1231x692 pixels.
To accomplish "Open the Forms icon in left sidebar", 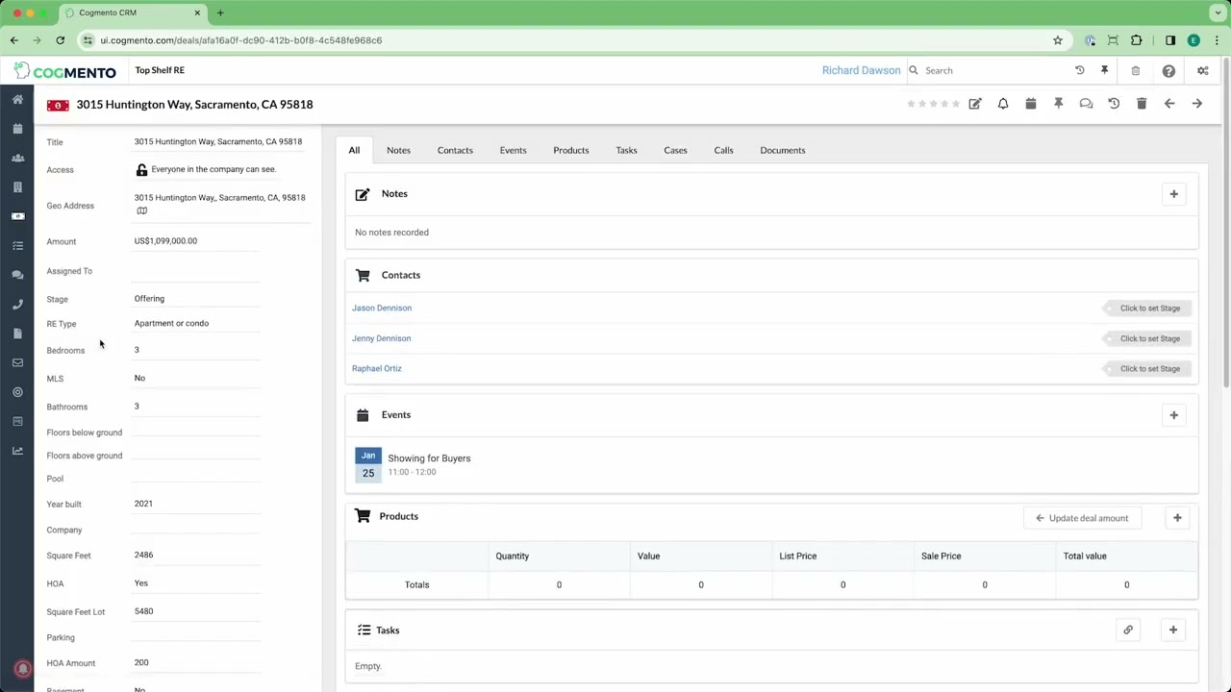I will (x=17, y=422).
